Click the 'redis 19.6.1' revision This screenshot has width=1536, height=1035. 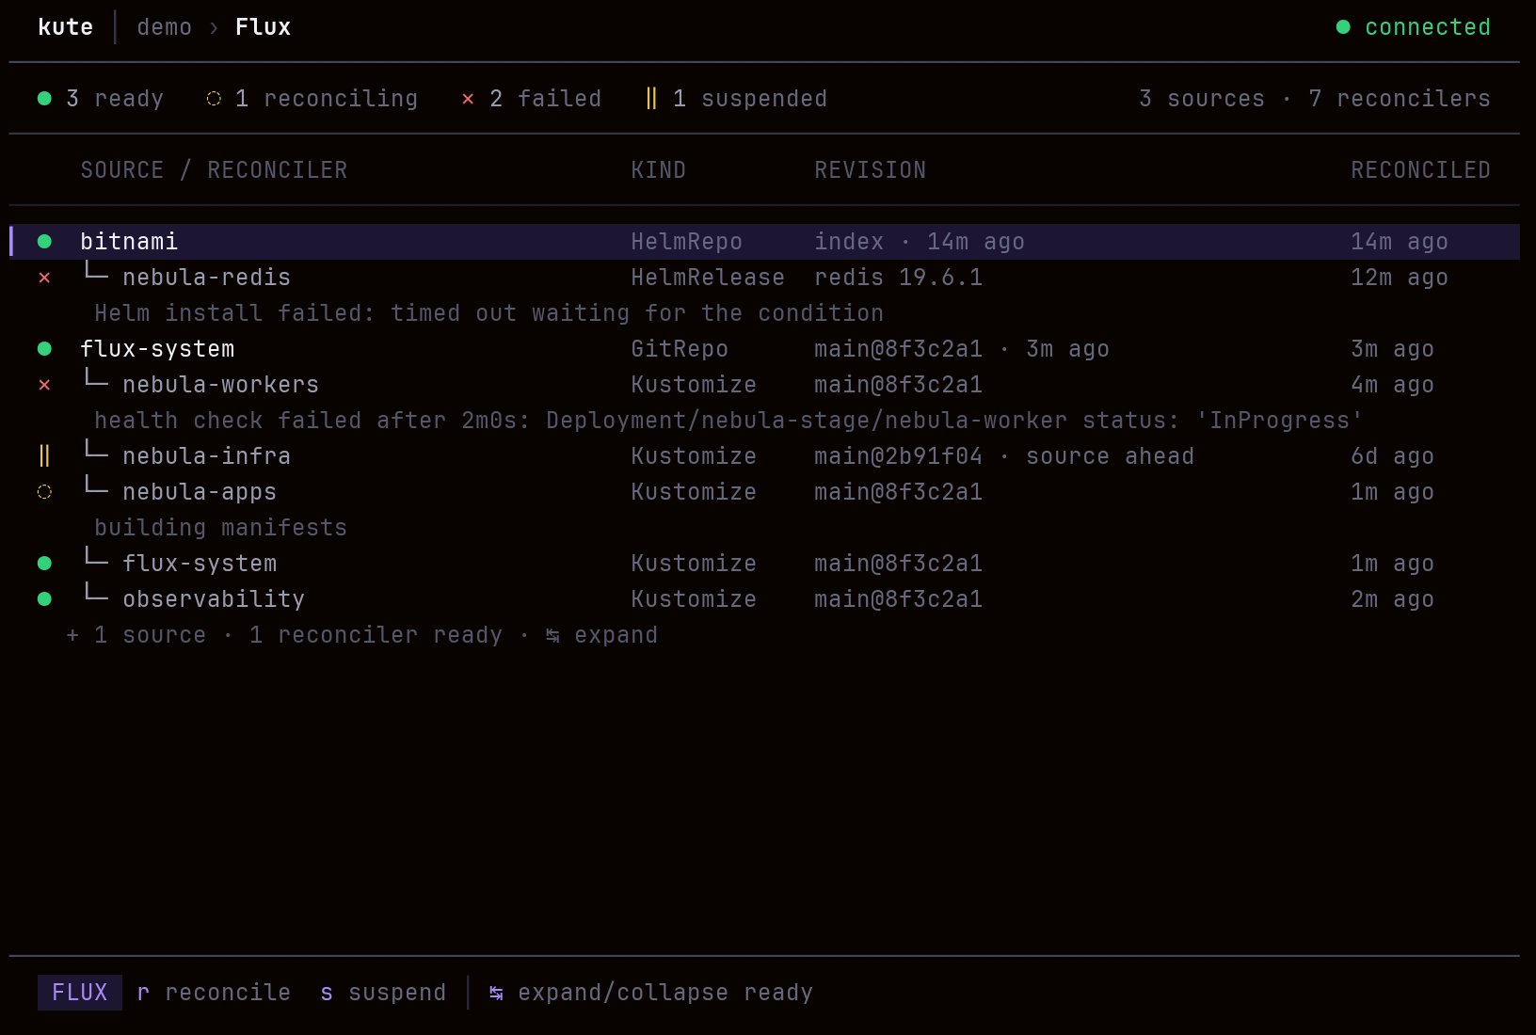[899, 278]
